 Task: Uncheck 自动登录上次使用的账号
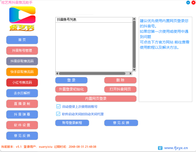58,106
